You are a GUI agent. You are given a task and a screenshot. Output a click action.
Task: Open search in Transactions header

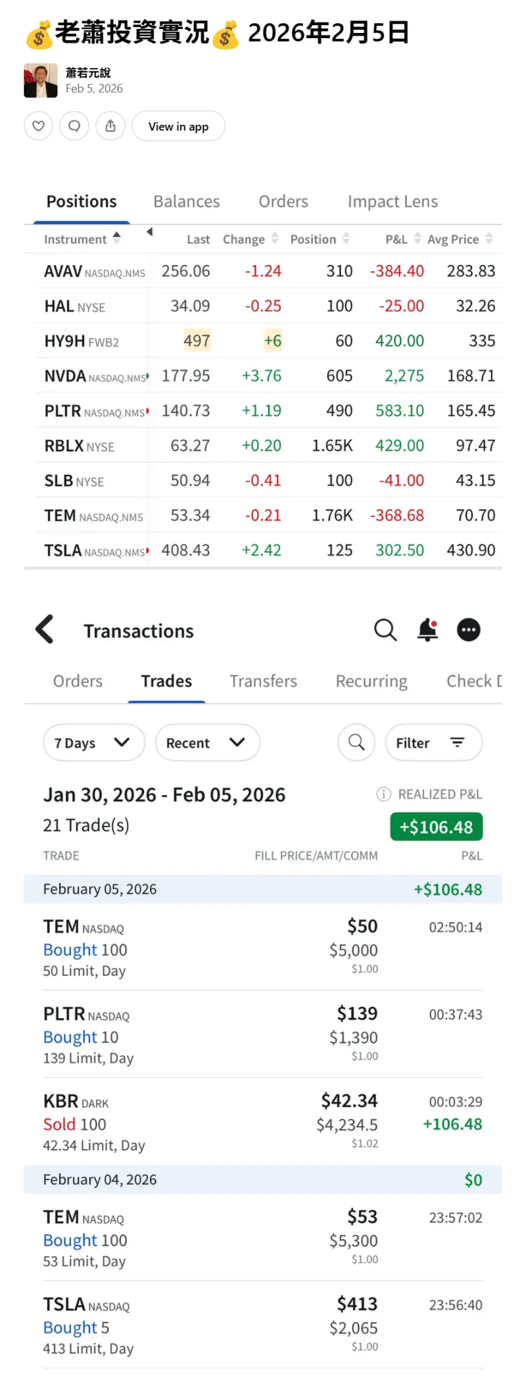(x=385, y=629)
